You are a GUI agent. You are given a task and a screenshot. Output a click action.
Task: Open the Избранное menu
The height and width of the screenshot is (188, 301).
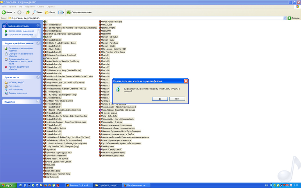29,7
